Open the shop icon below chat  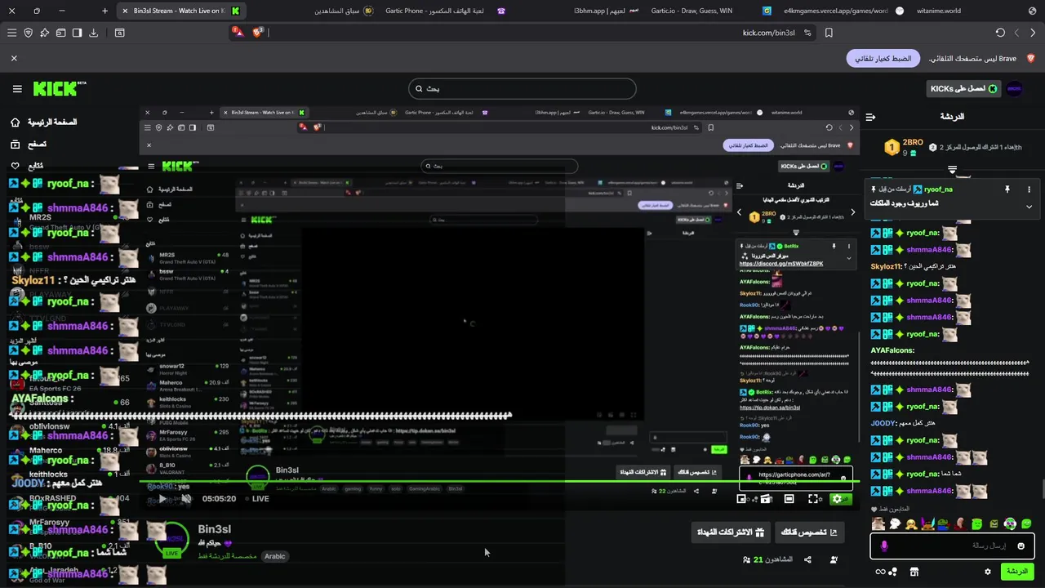pos(914,572)
